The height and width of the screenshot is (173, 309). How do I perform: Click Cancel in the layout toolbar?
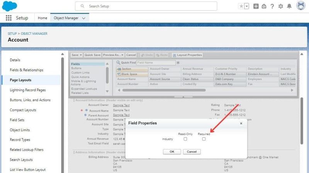(131, 55)
